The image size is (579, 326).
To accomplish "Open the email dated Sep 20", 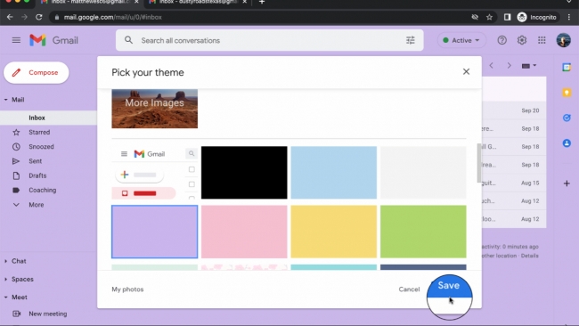I will coord(514,110).
